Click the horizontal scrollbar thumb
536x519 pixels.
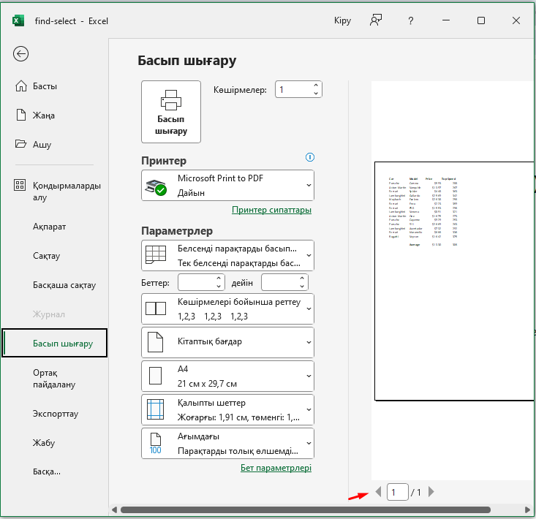306,509
